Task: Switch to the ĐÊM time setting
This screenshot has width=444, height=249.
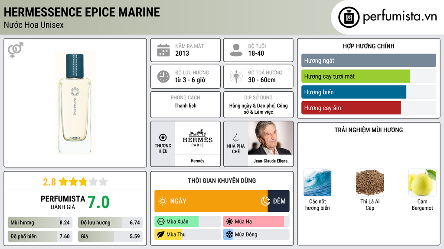Action: click(278, 201)
